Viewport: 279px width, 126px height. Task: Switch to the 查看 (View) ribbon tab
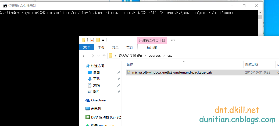[129, 47]
